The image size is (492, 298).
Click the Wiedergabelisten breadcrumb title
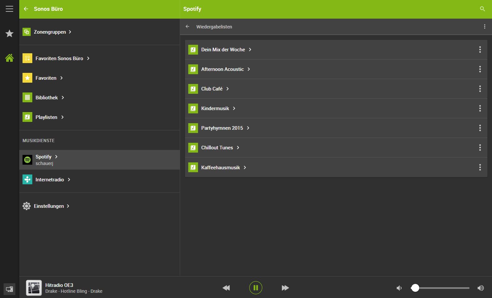tap(214, 27)
